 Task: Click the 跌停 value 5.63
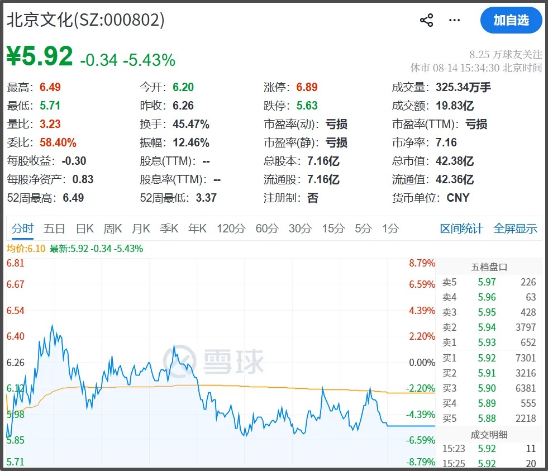307,106
